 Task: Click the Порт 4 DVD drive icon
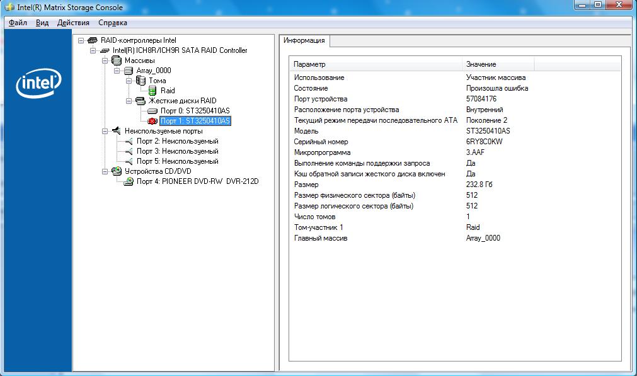129,181
